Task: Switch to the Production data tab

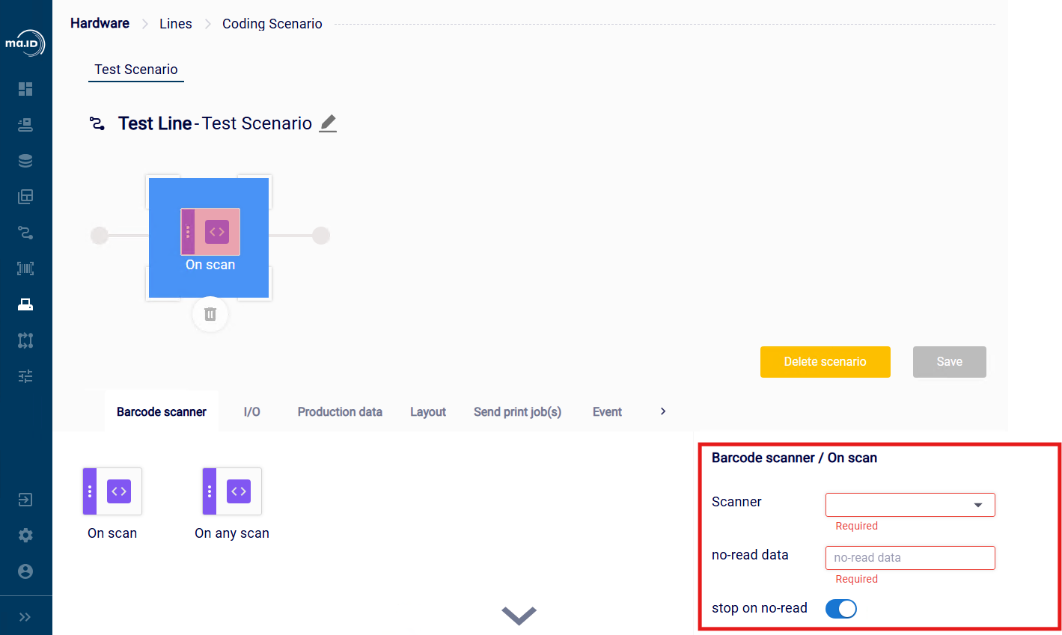Action: point(340,412)
